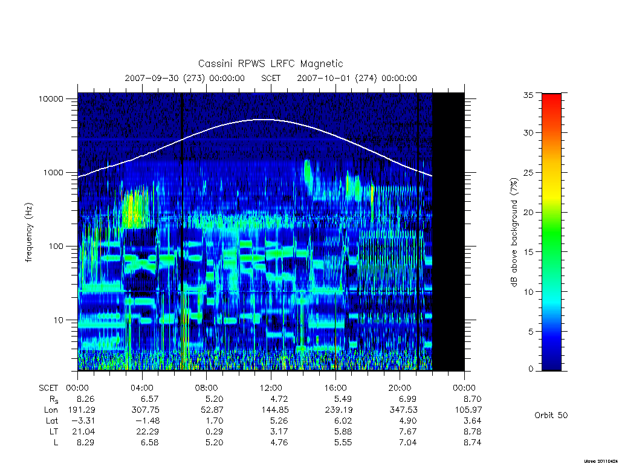
Task: Click the colorbar tick value 35
Action: click(x=528, y=95)
